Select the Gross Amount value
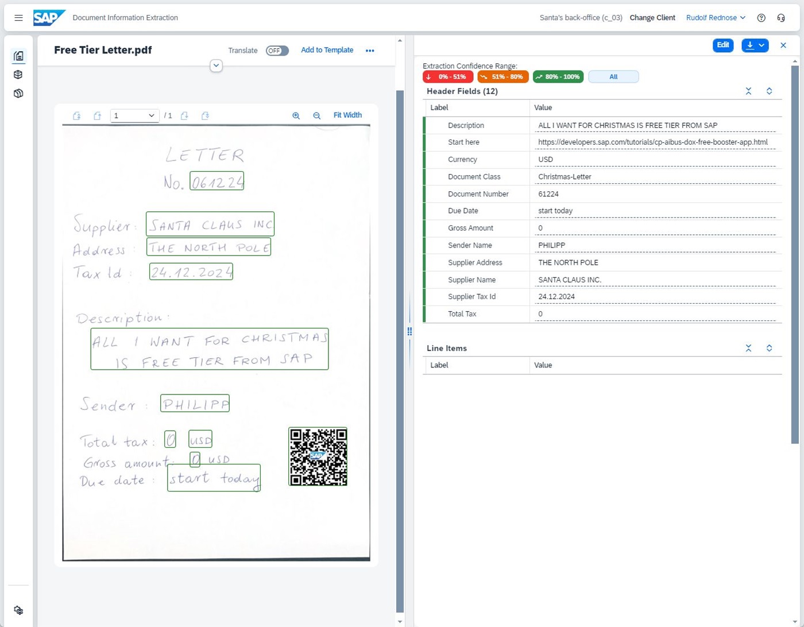Viewport: 804px width, 627px height. click(656, 228)
